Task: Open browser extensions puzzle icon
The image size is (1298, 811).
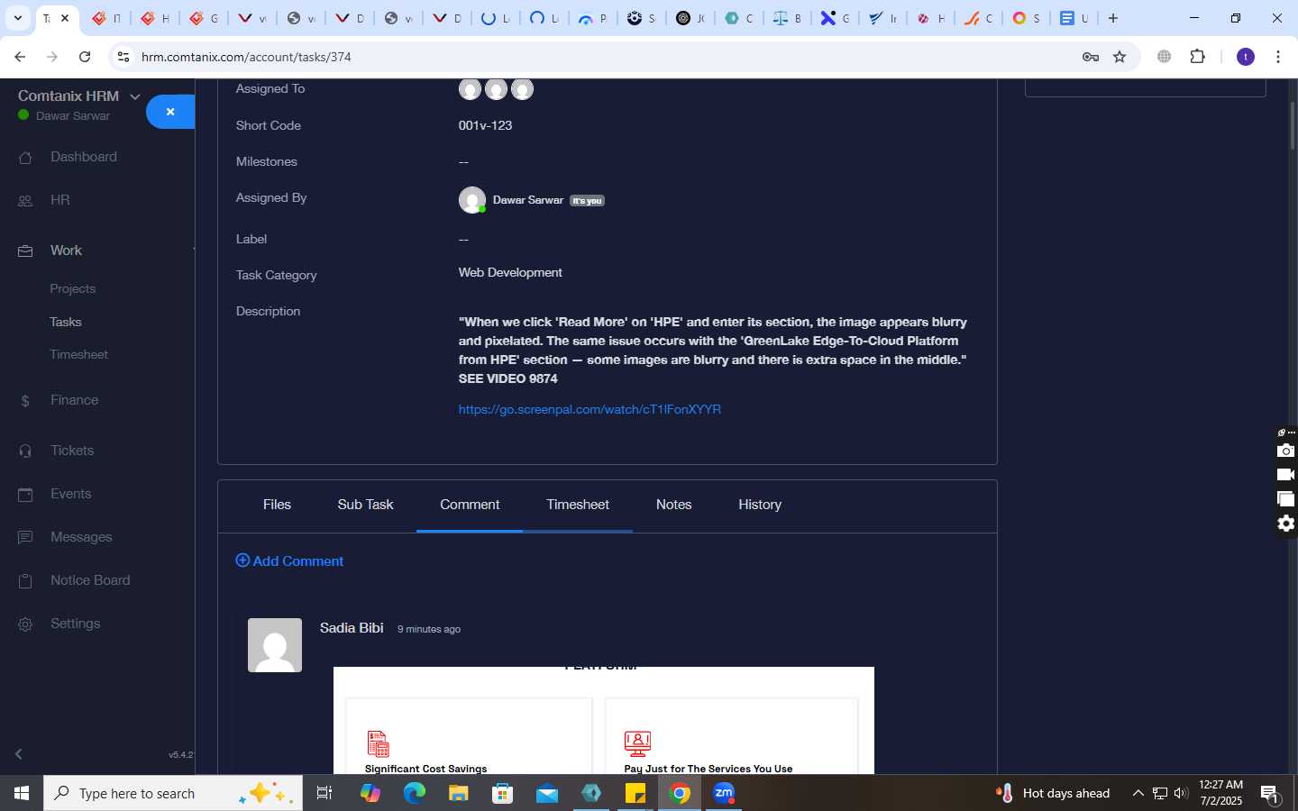Action: coord(1197,57)
